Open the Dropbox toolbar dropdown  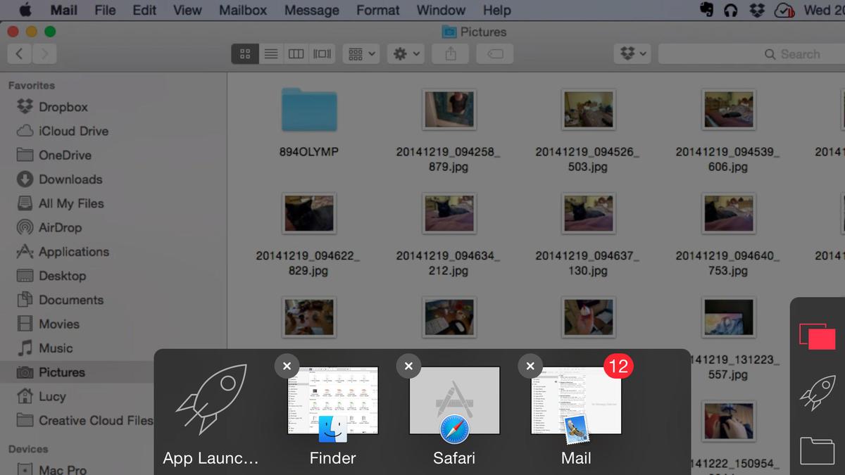(632, 53)
